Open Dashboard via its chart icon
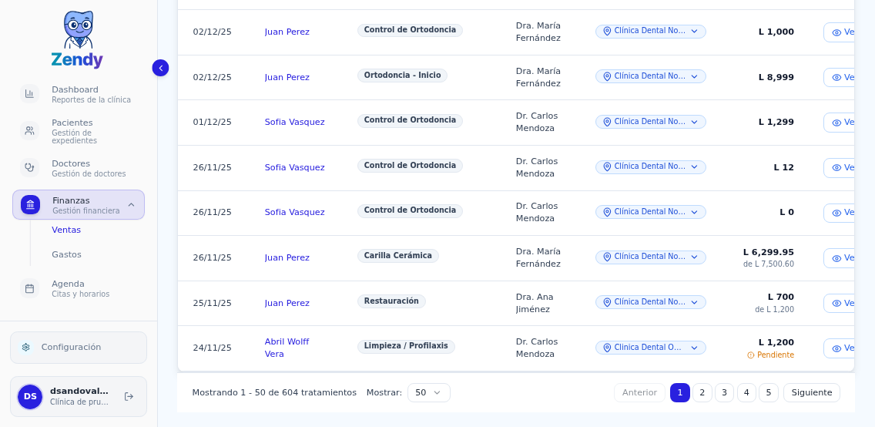Screen dimensions: 875x427 30,94
